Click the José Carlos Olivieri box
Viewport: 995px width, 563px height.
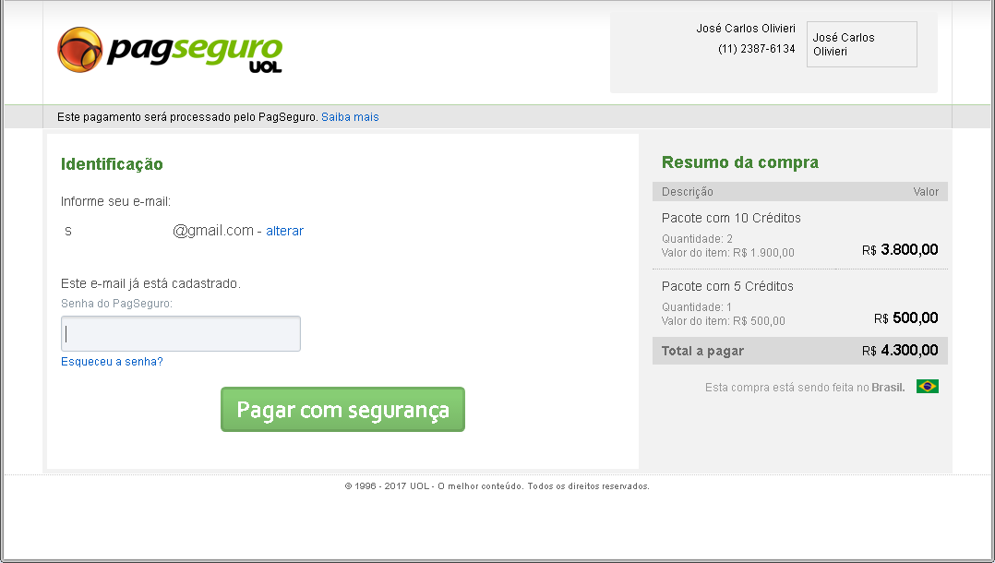(862, 44)
